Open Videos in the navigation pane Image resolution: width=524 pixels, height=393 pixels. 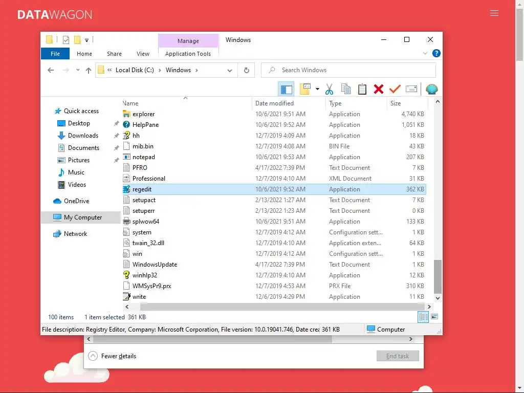tap(77, 185)
